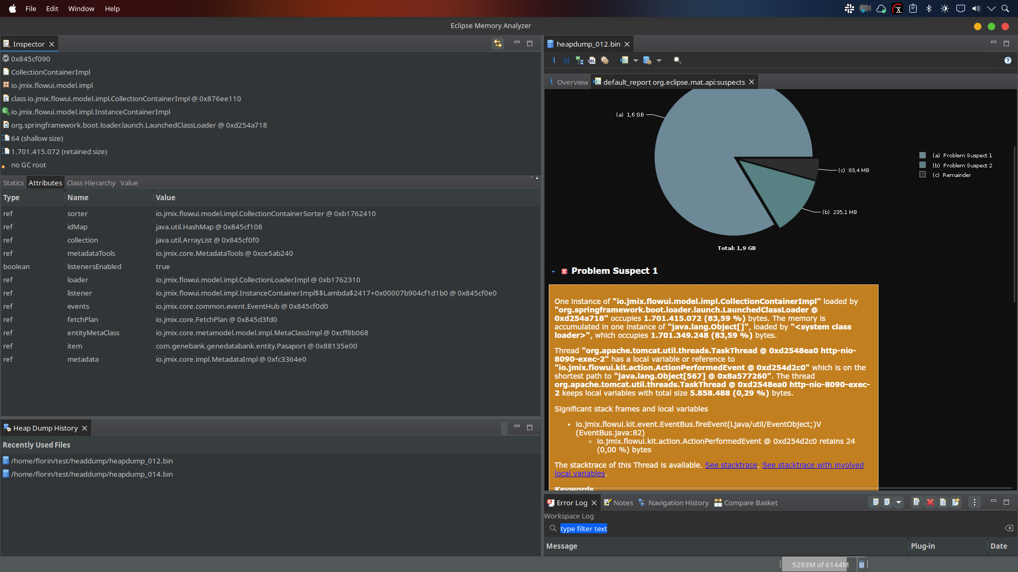Minimize the Inspector panel
The image size is (1018, 572).
coord(517,43)
